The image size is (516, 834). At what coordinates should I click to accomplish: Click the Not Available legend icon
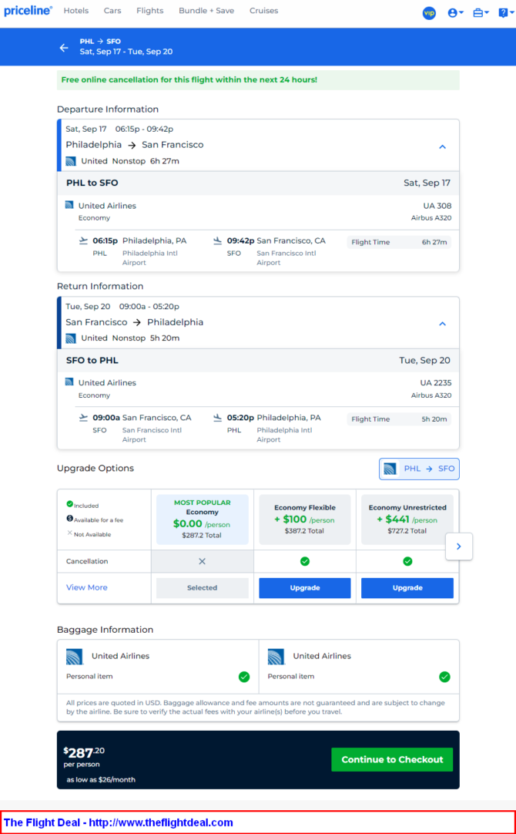pyautogui.click(x=69, y=533)
